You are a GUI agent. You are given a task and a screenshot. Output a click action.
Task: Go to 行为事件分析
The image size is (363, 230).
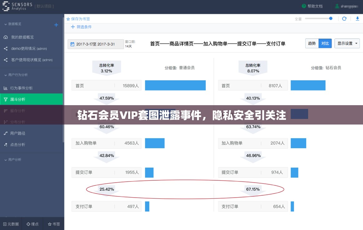tap(21, 88)
